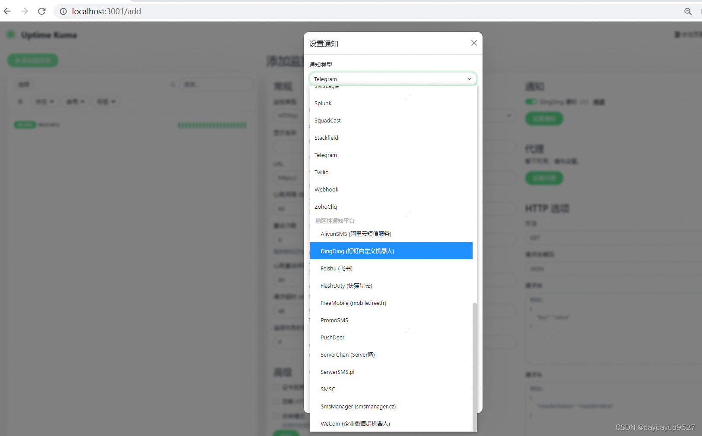Select PromoSMS option
Viewport: 702px width, 436px height.
pos(391,320)
